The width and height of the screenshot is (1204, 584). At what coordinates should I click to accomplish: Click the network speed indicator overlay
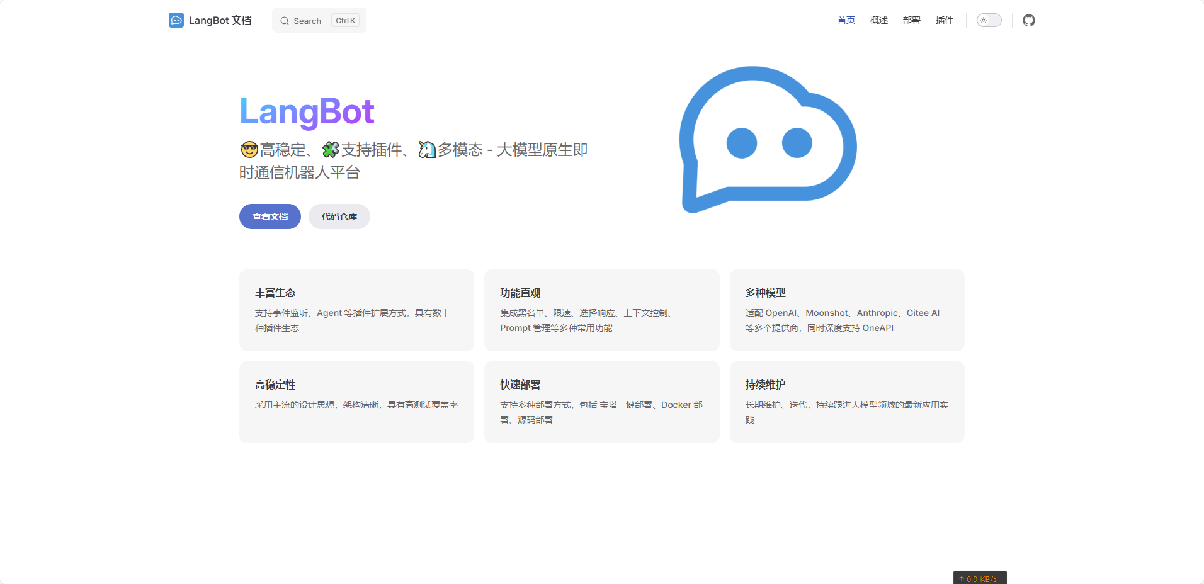tap(979, 578)
